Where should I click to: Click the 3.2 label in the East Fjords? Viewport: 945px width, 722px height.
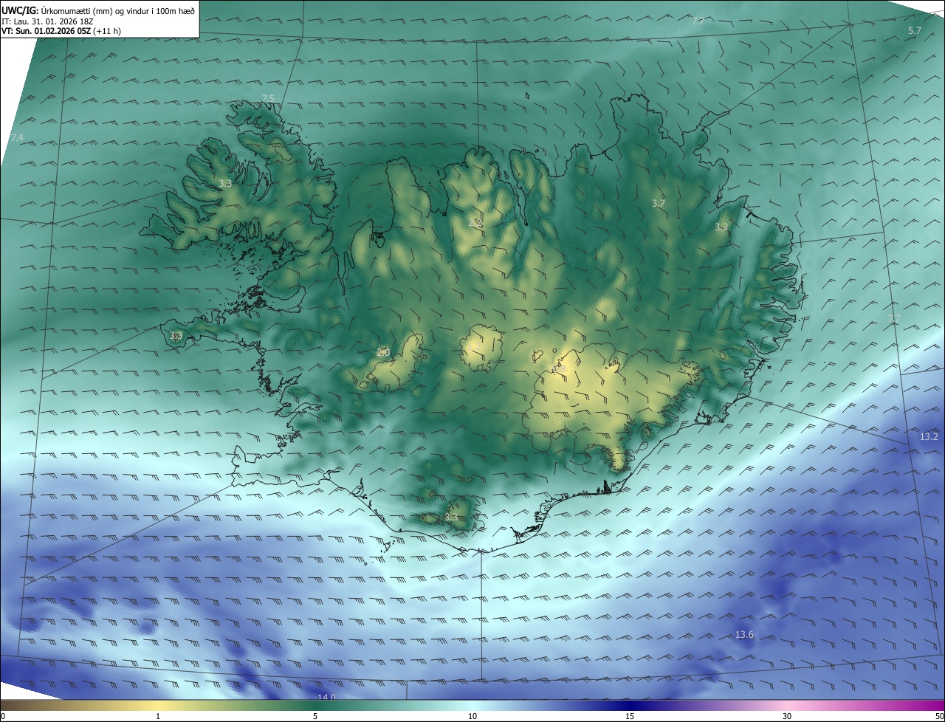[721, 227]
